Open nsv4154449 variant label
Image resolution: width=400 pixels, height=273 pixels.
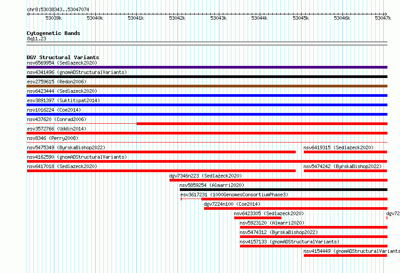tap(351, 251)
